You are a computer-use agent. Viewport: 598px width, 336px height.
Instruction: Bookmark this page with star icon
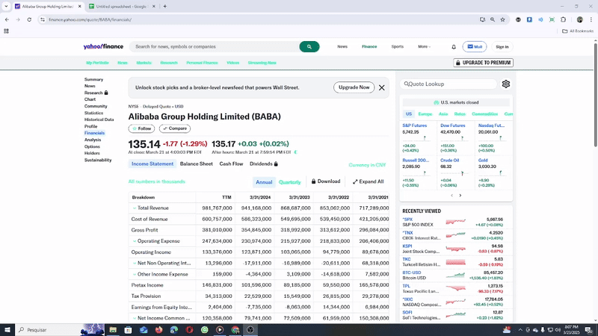pos(502,19)
